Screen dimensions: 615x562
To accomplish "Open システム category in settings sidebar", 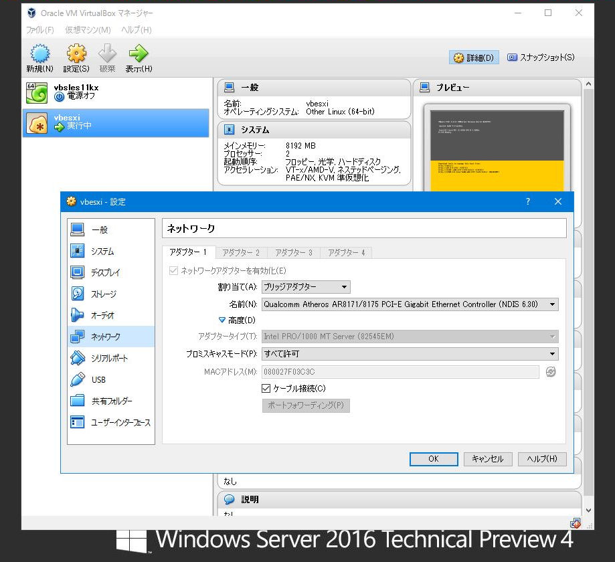I will click(111, 251).
